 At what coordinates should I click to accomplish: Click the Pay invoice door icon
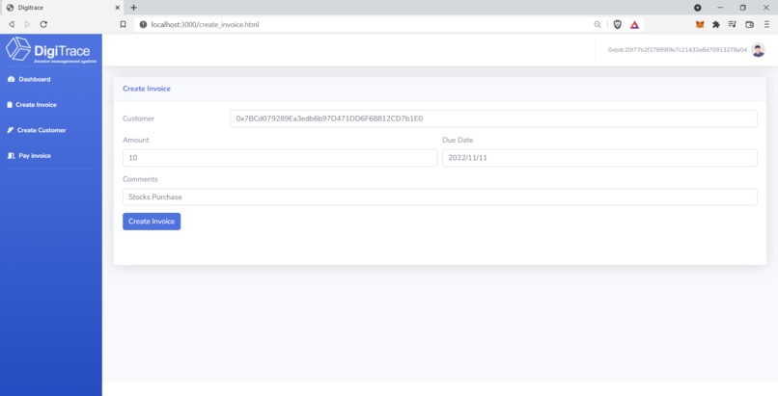[11, 156]
